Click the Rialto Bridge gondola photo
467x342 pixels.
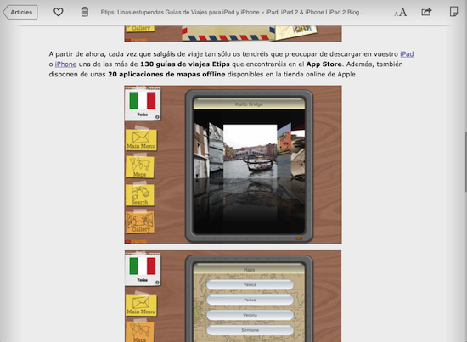click(x=250, y=152)
